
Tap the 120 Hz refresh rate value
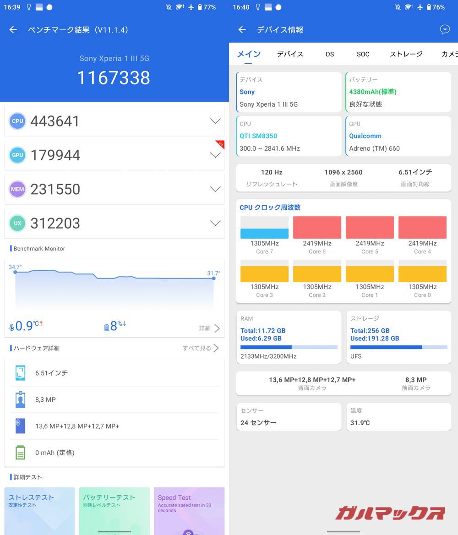(272, 172)
